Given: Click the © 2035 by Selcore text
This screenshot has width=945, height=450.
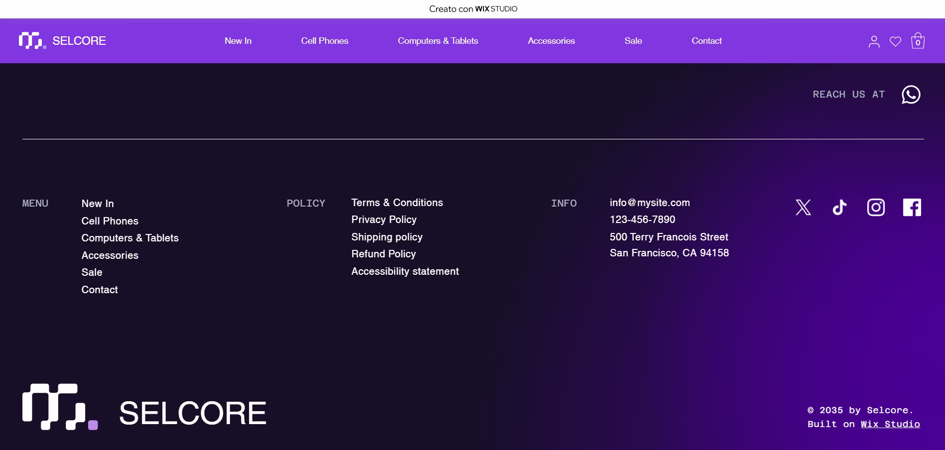Looking at the screenshot, I should pos(860,410).
